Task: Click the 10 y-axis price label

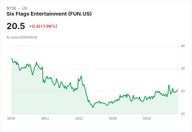Action: click(x=183, y=114)
